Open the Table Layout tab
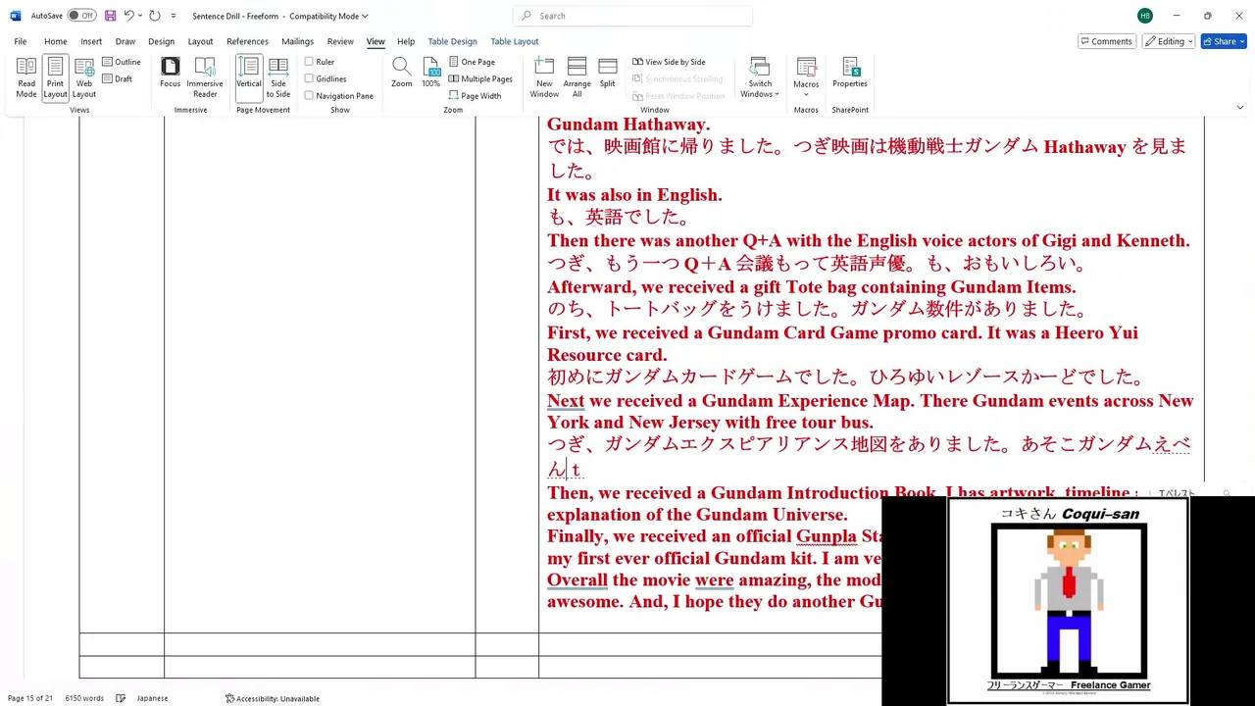The height and width of the screenshot is (706, 1255). 515,41
